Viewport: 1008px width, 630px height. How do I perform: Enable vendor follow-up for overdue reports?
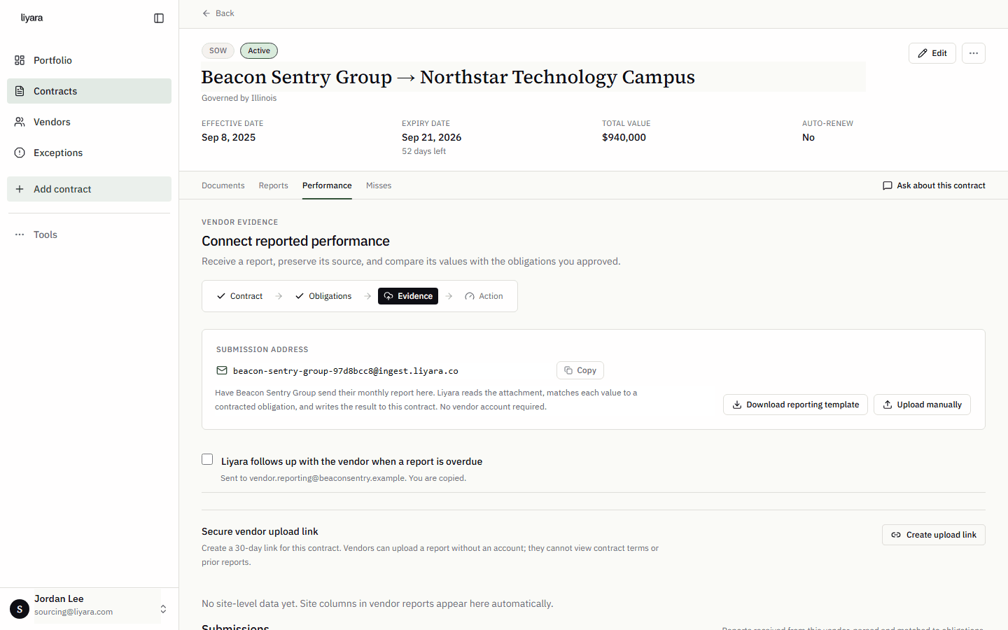click(207, 459)
